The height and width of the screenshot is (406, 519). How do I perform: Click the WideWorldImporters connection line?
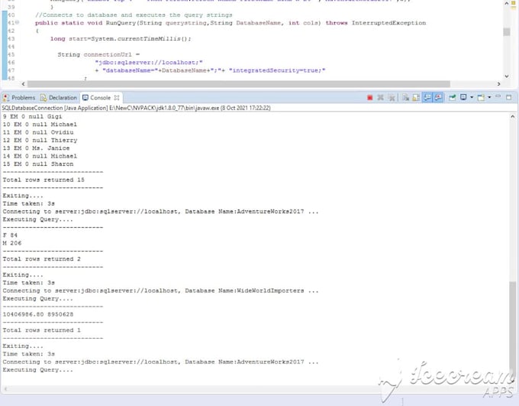160,291
